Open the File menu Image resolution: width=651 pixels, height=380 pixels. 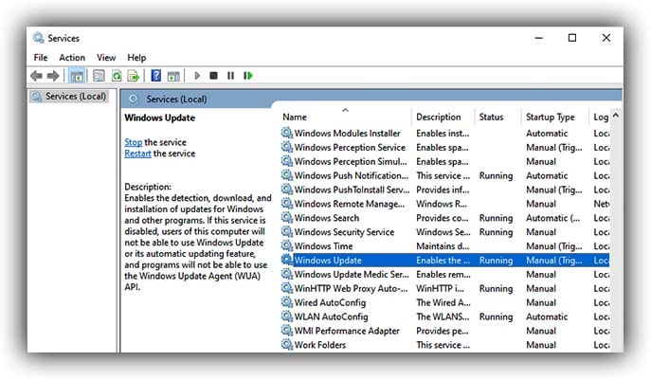coord(41,57)
